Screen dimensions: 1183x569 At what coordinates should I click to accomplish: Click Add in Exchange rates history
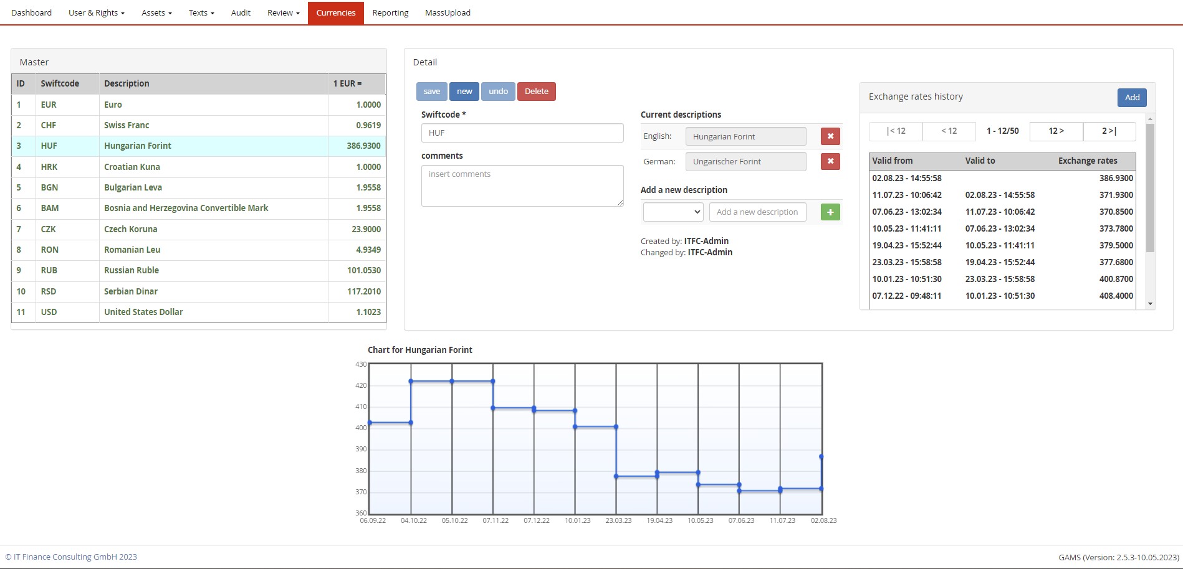1131,97
